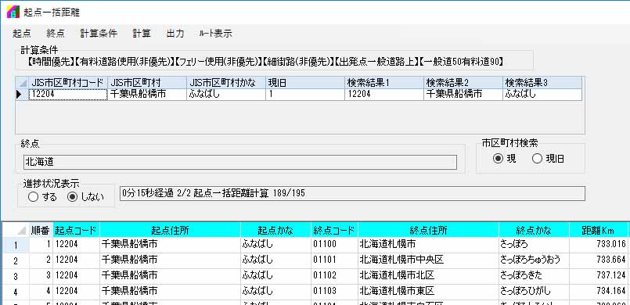Click the 終点コード cell 01102
Viewport: 630px width, 305px height.
pos(334,276)
